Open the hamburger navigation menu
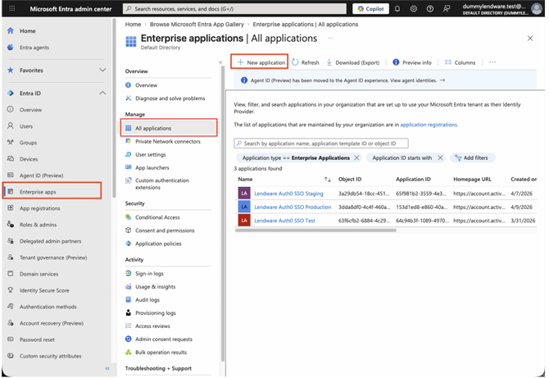Screen dimensions: 549x378 (x=13, y=9)
